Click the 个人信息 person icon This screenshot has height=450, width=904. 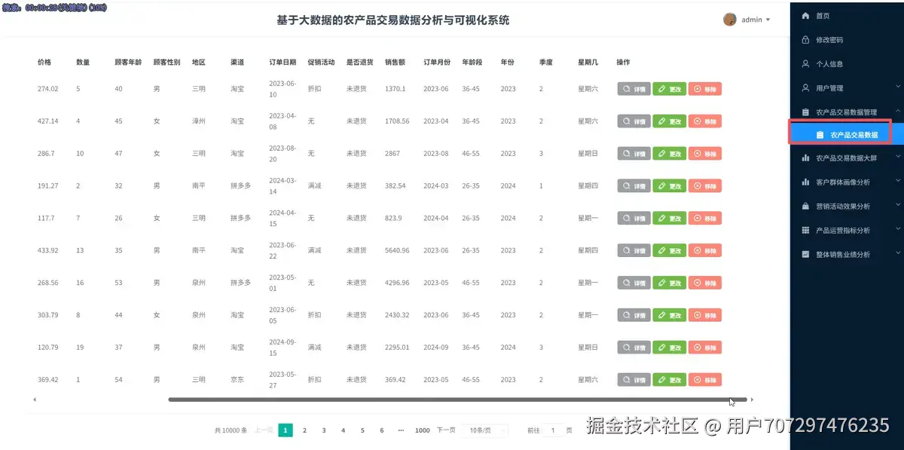pyautogui.click(x=805, y=62)
